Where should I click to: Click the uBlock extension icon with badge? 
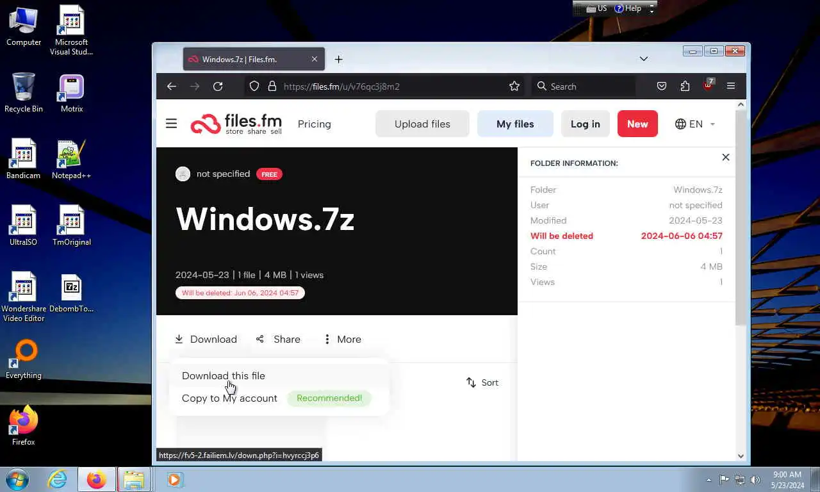coord(709,85)
